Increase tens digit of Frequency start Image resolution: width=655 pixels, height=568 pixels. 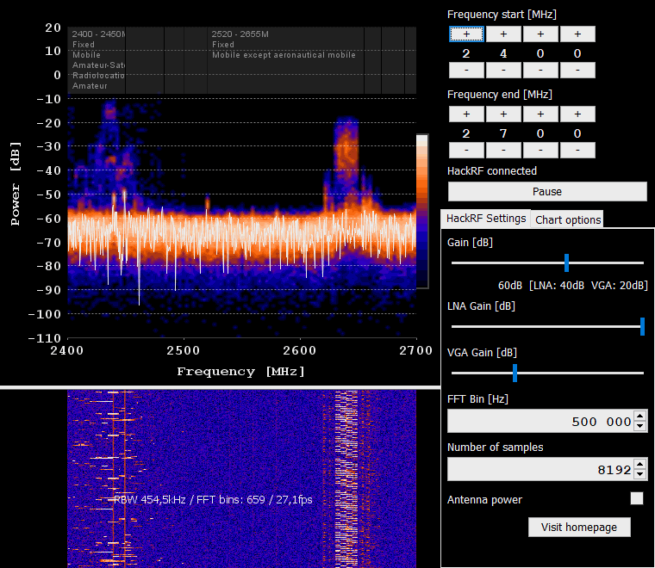540,34
